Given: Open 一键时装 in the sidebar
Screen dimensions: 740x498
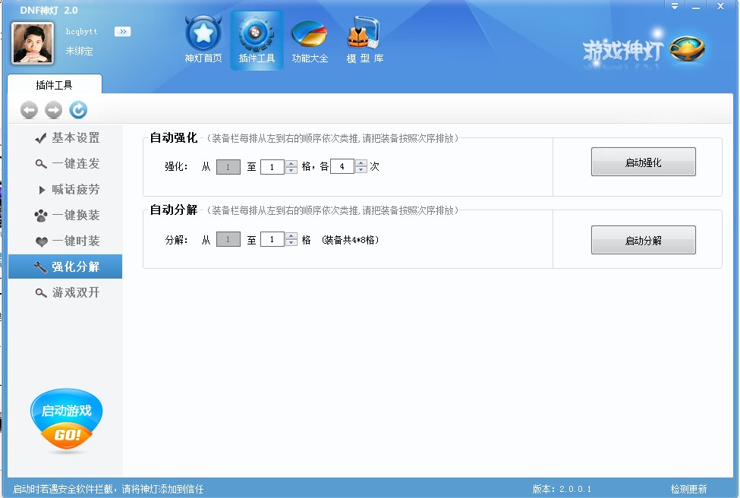Looking at the screenshot, I should [x=65, y=241].
